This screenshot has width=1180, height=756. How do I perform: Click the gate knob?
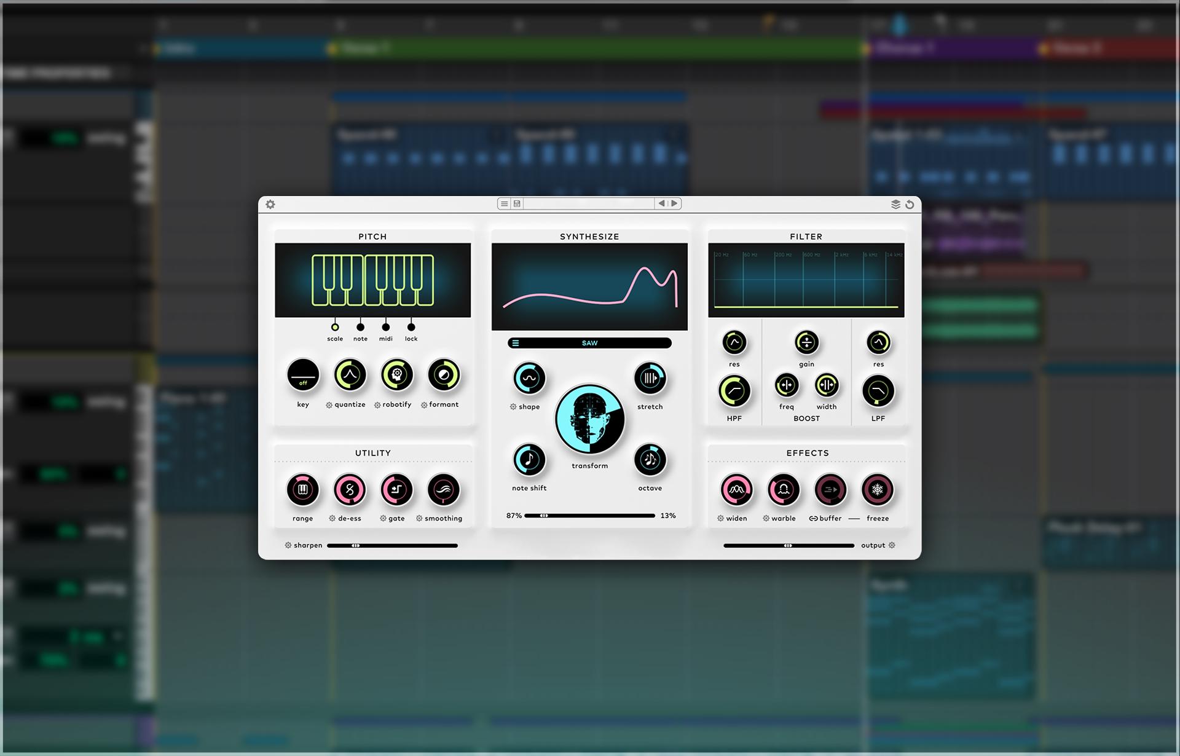tap(397, 490)
